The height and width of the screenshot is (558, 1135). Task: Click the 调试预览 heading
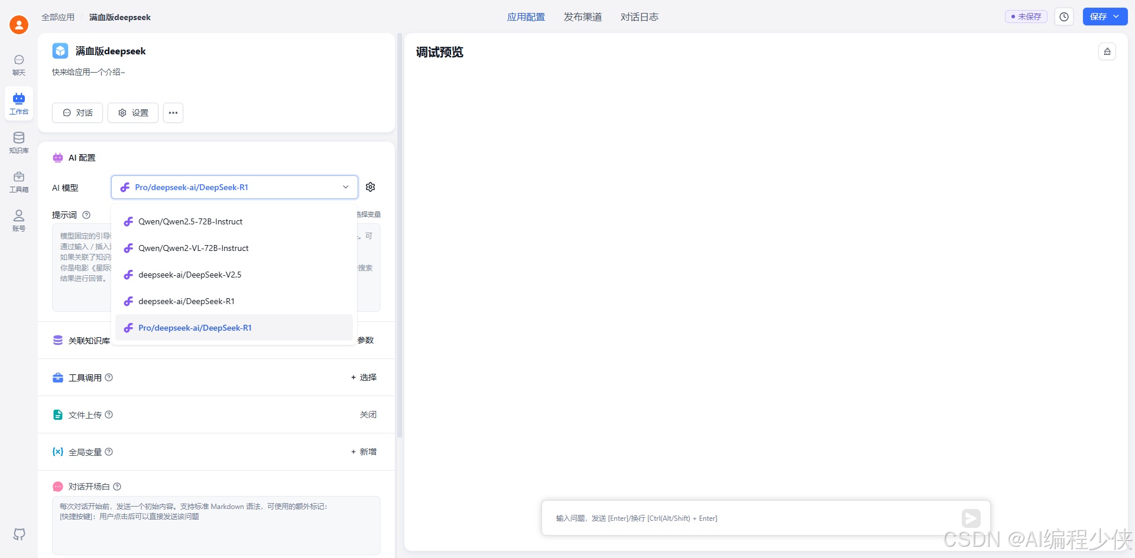pyautogui.click(x=440, y=53)
